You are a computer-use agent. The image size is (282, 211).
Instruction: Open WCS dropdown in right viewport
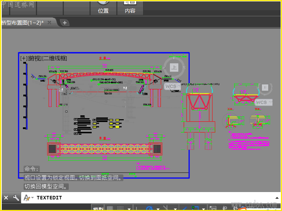[x=264, y=102]
